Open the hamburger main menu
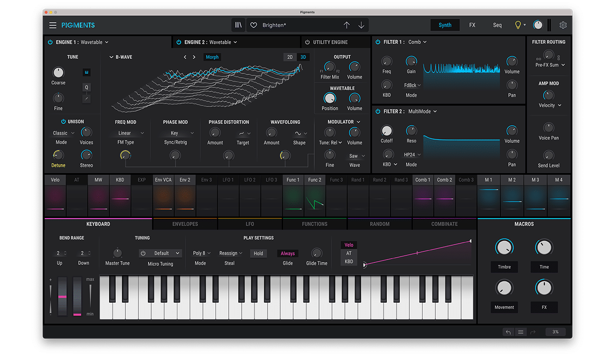The width and height of the screenshot is (615, 356). click(x=53, y=25)
